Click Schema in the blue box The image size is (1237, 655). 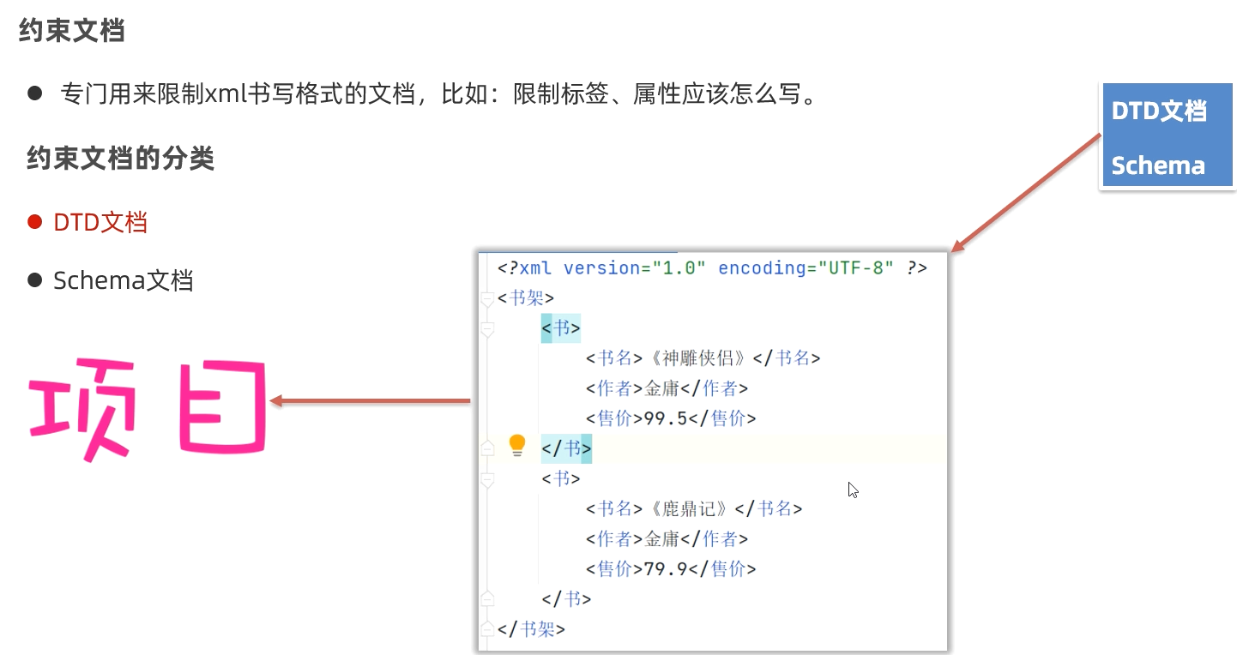pos(1158,165)
